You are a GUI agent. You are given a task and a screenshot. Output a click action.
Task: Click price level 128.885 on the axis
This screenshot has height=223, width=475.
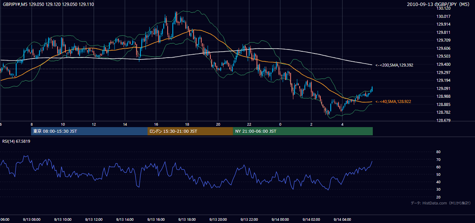click(443, 104)
